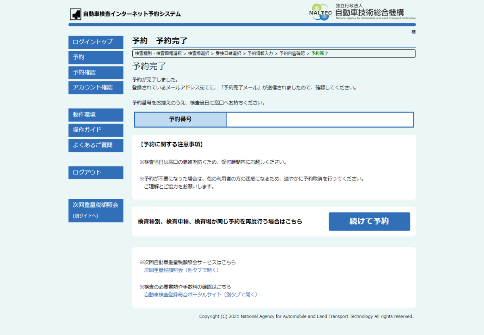Screen dimensions: 484x335
Task: Select breadcrumb step 予約情報入力
Action: coord(260,54)
